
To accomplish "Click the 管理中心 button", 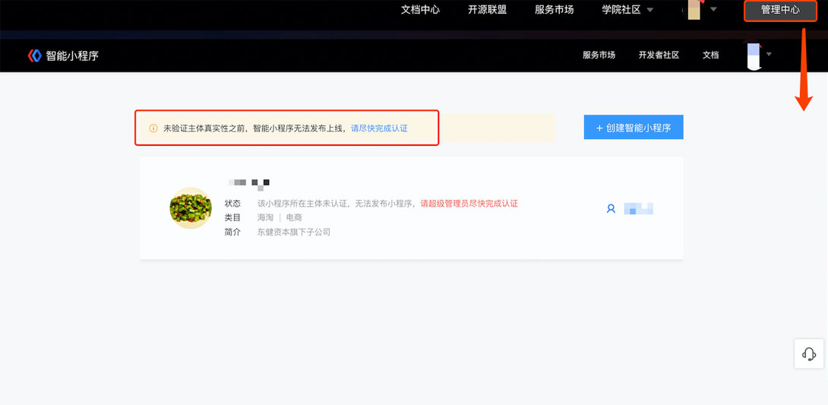I will (x=780, y=10).
